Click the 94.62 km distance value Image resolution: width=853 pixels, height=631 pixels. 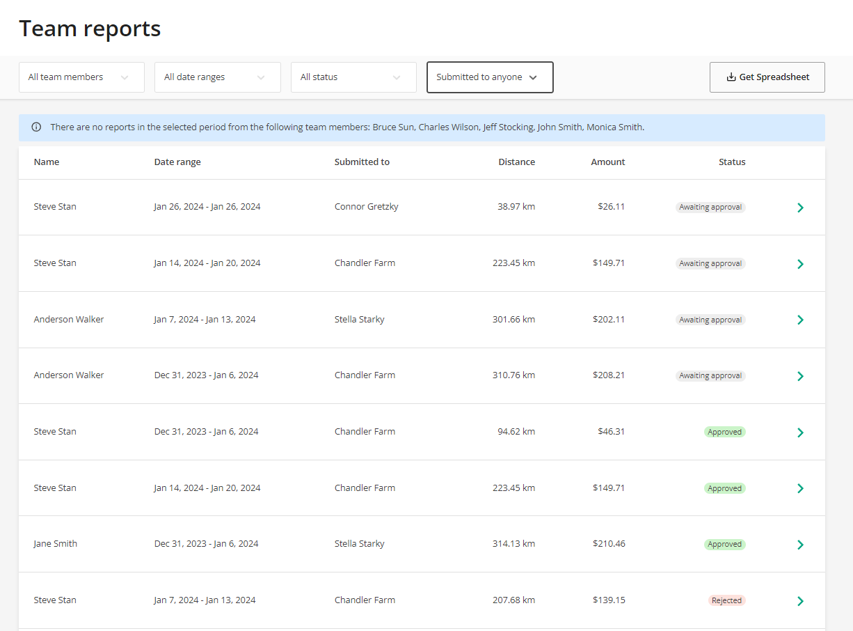516,432
